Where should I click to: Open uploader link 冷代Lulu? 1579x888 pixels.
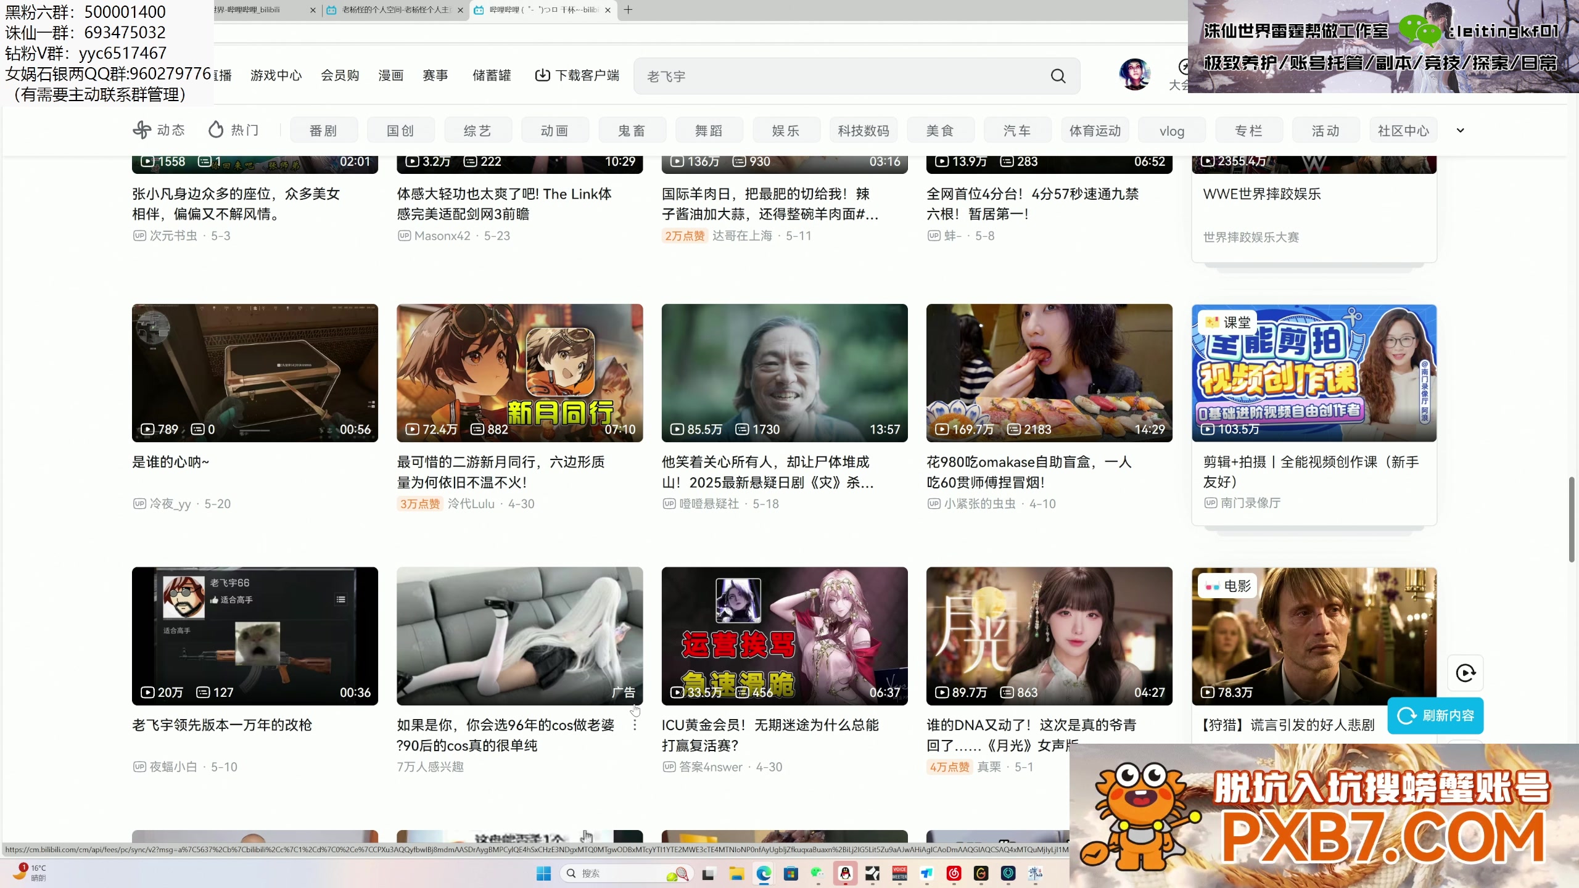(471, 504)
